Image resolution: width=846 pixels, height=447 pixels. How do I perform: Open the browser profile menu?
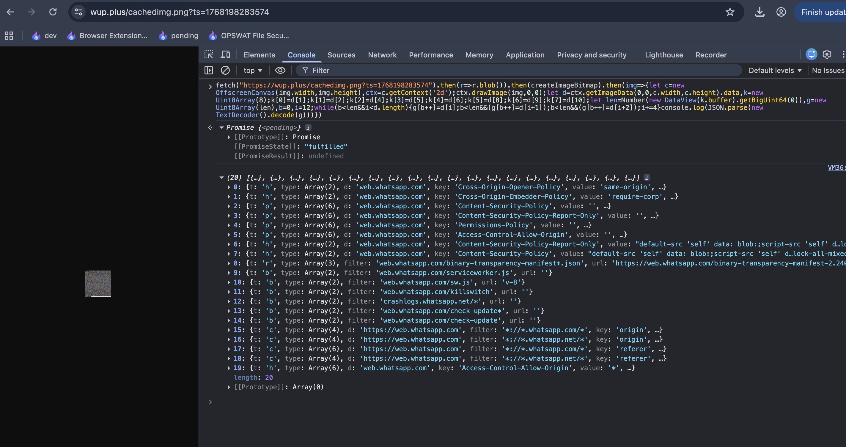coord(781,12)
